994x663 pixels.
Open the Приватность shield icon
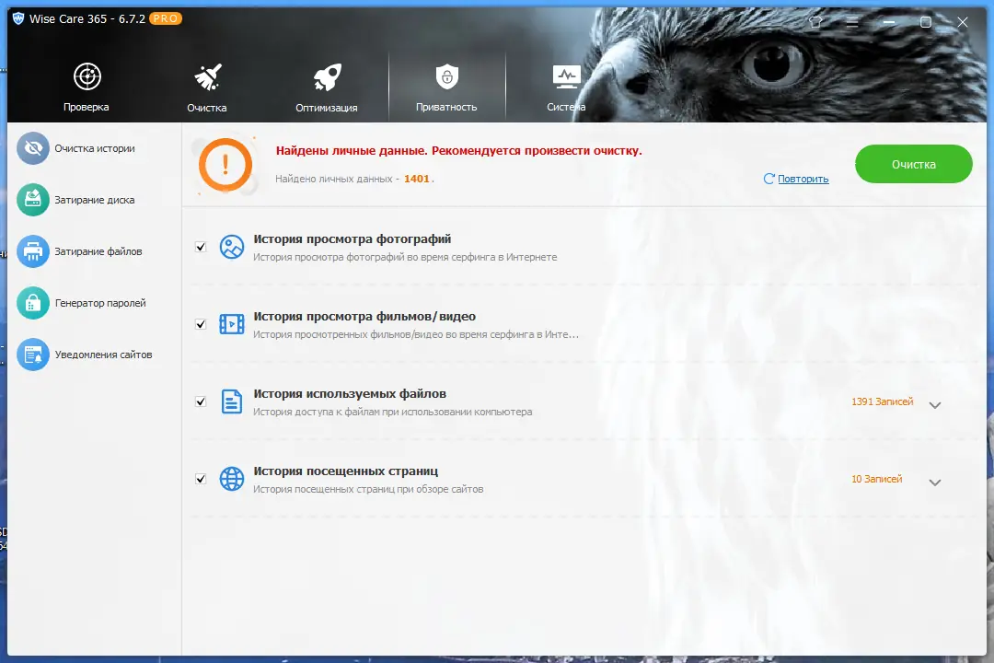[447, 76]
